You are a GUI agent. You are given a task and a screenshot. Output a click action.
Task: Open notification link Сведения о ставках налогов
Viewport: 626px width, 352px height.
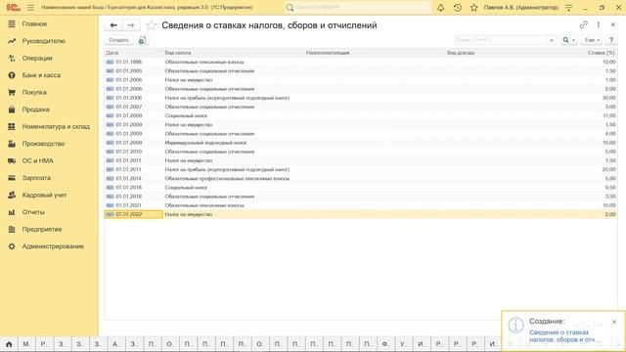point(564,336)
